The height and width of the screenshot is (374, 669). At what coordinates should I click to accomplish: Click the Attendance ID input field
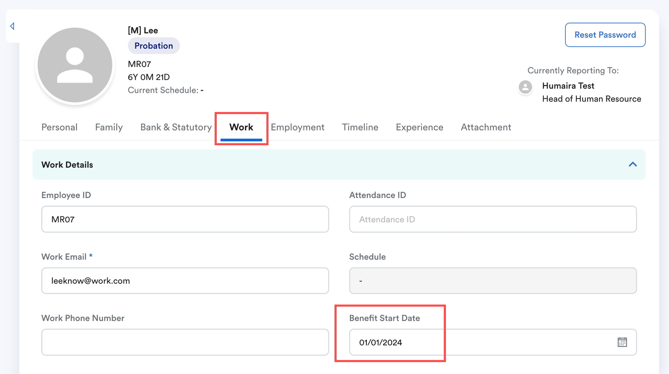tap(493, 219)
